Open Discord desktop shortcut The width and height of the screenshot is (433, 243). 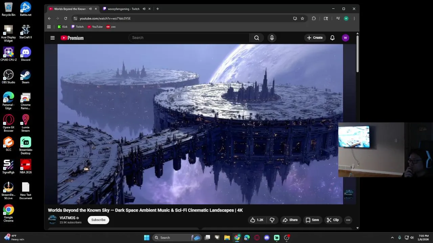(x=26, y=54)
